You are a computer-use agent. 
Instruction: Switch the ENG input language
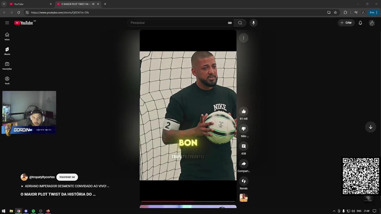tap(359, 211)
